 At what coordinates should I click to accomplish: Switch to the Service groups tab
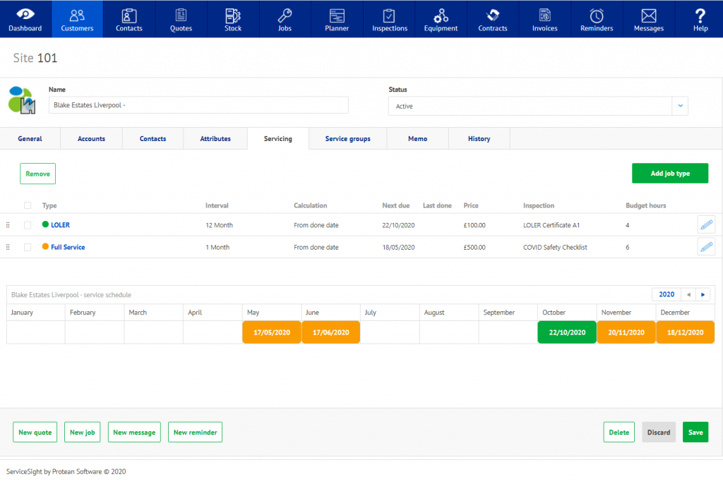347,138
